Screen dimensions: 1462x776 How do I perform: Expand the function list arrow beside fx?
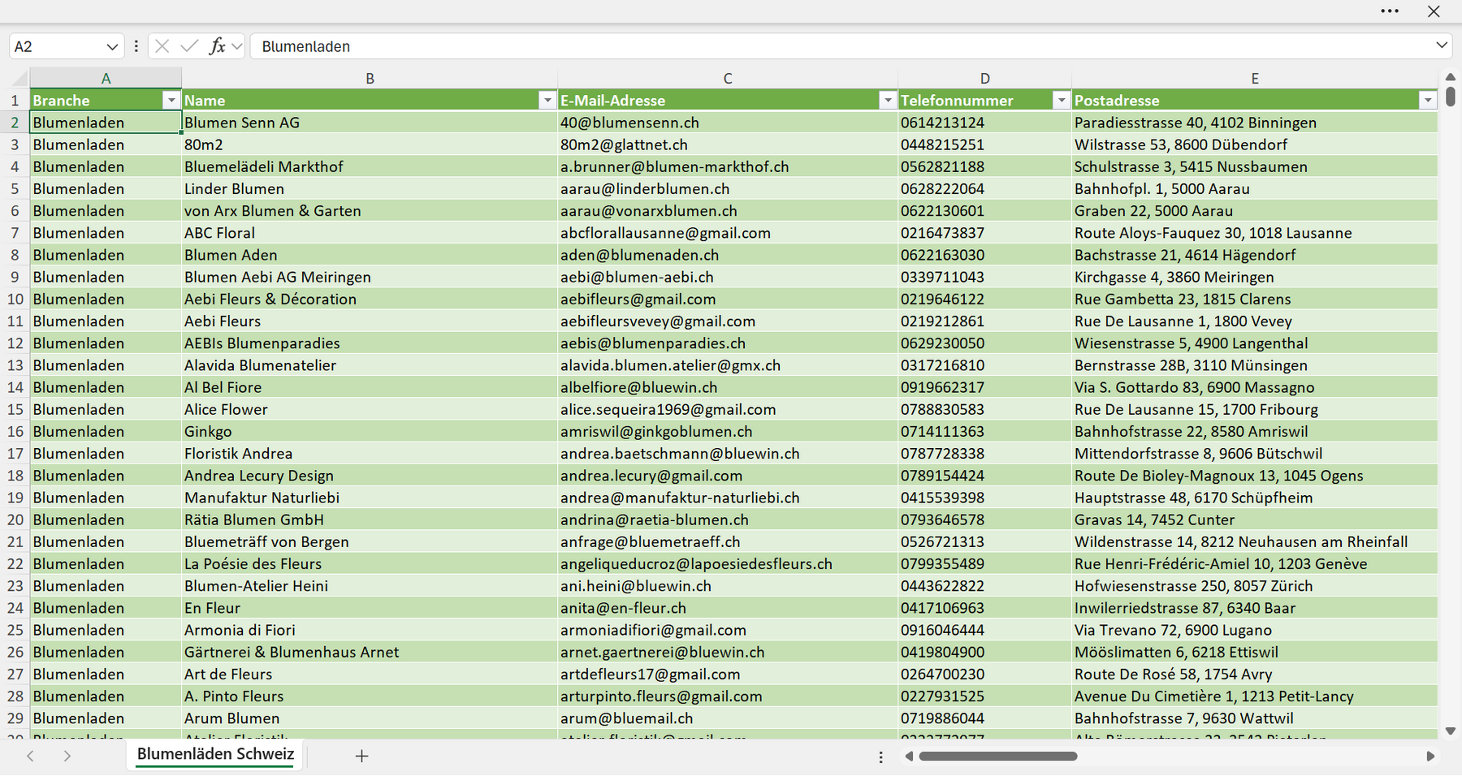236,46
